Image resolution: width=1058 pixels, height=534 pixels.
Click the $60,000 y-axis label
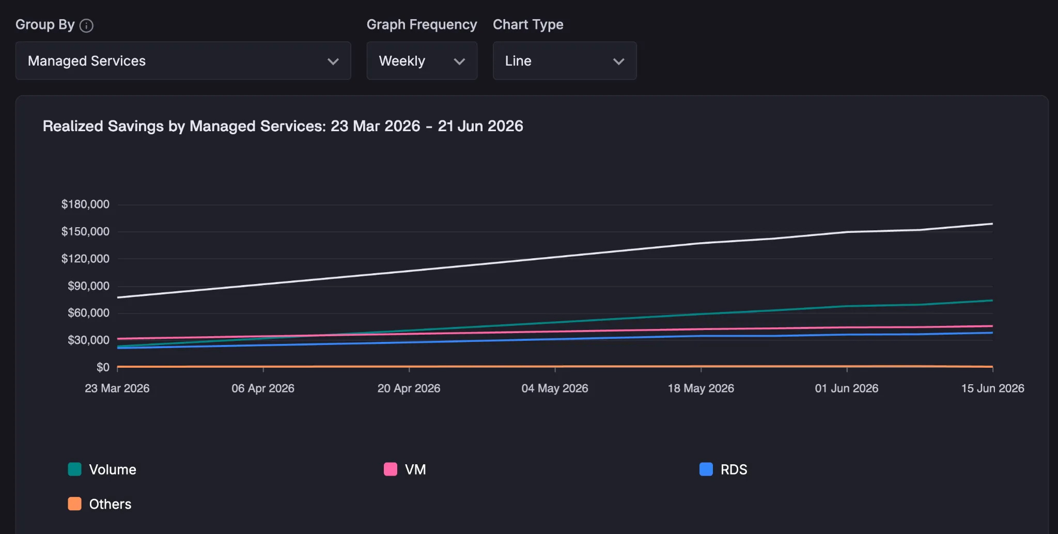pos(88,313)
